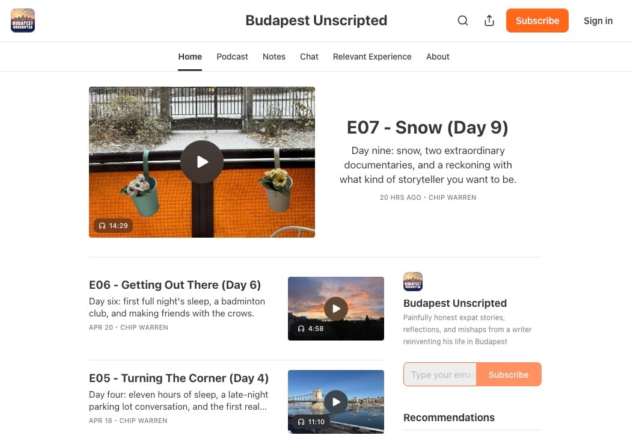633x435 pixels.
Task: Click the Budapest Unscripted logo in header
Action: [x=23, y=20]
